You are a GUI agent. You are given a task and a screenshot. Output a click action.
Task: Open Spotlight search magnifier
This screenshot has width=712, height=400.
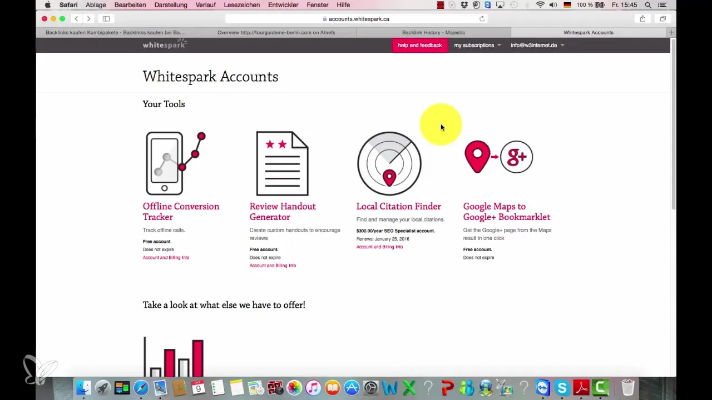pos(648,5)
